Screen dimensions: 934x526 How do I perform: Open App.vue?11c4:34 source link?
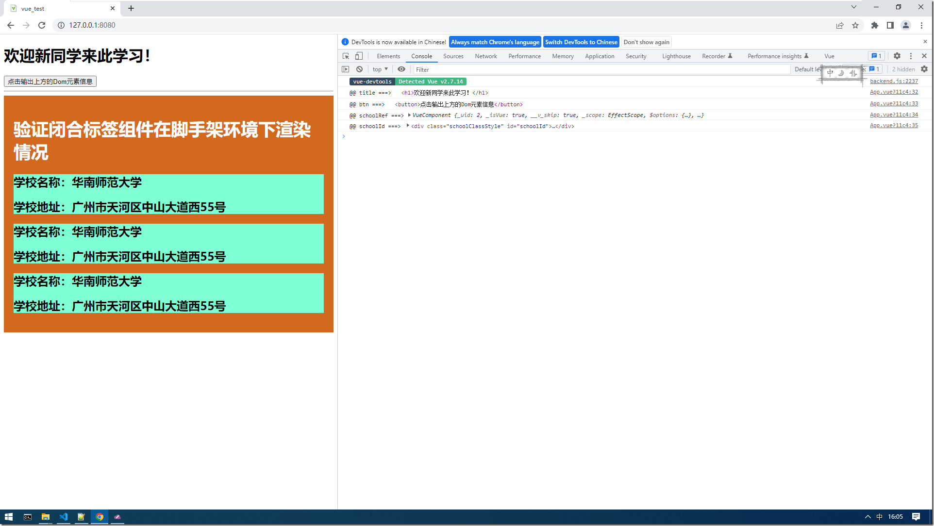pos(894,115)
